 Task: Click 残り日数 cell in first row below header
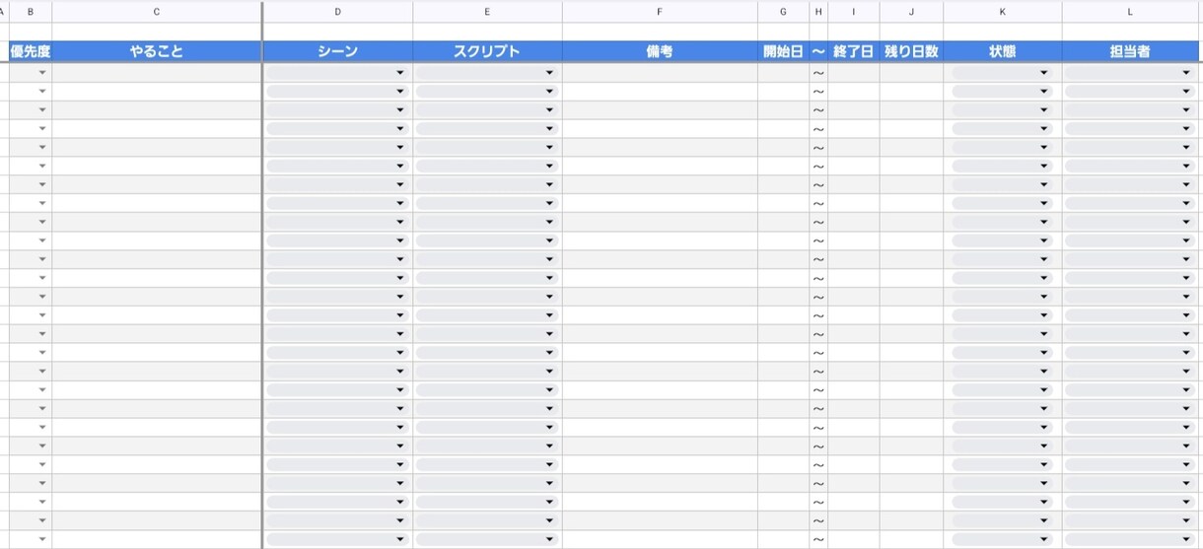pos(911,73)
